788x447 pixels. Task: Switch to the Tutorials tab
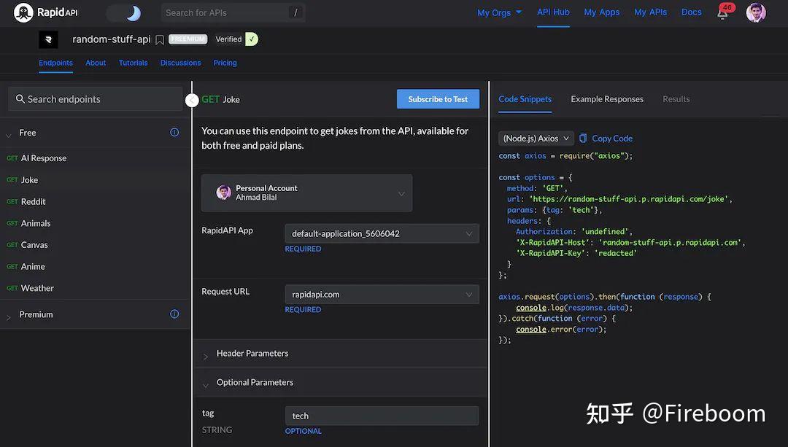[134, 63]
